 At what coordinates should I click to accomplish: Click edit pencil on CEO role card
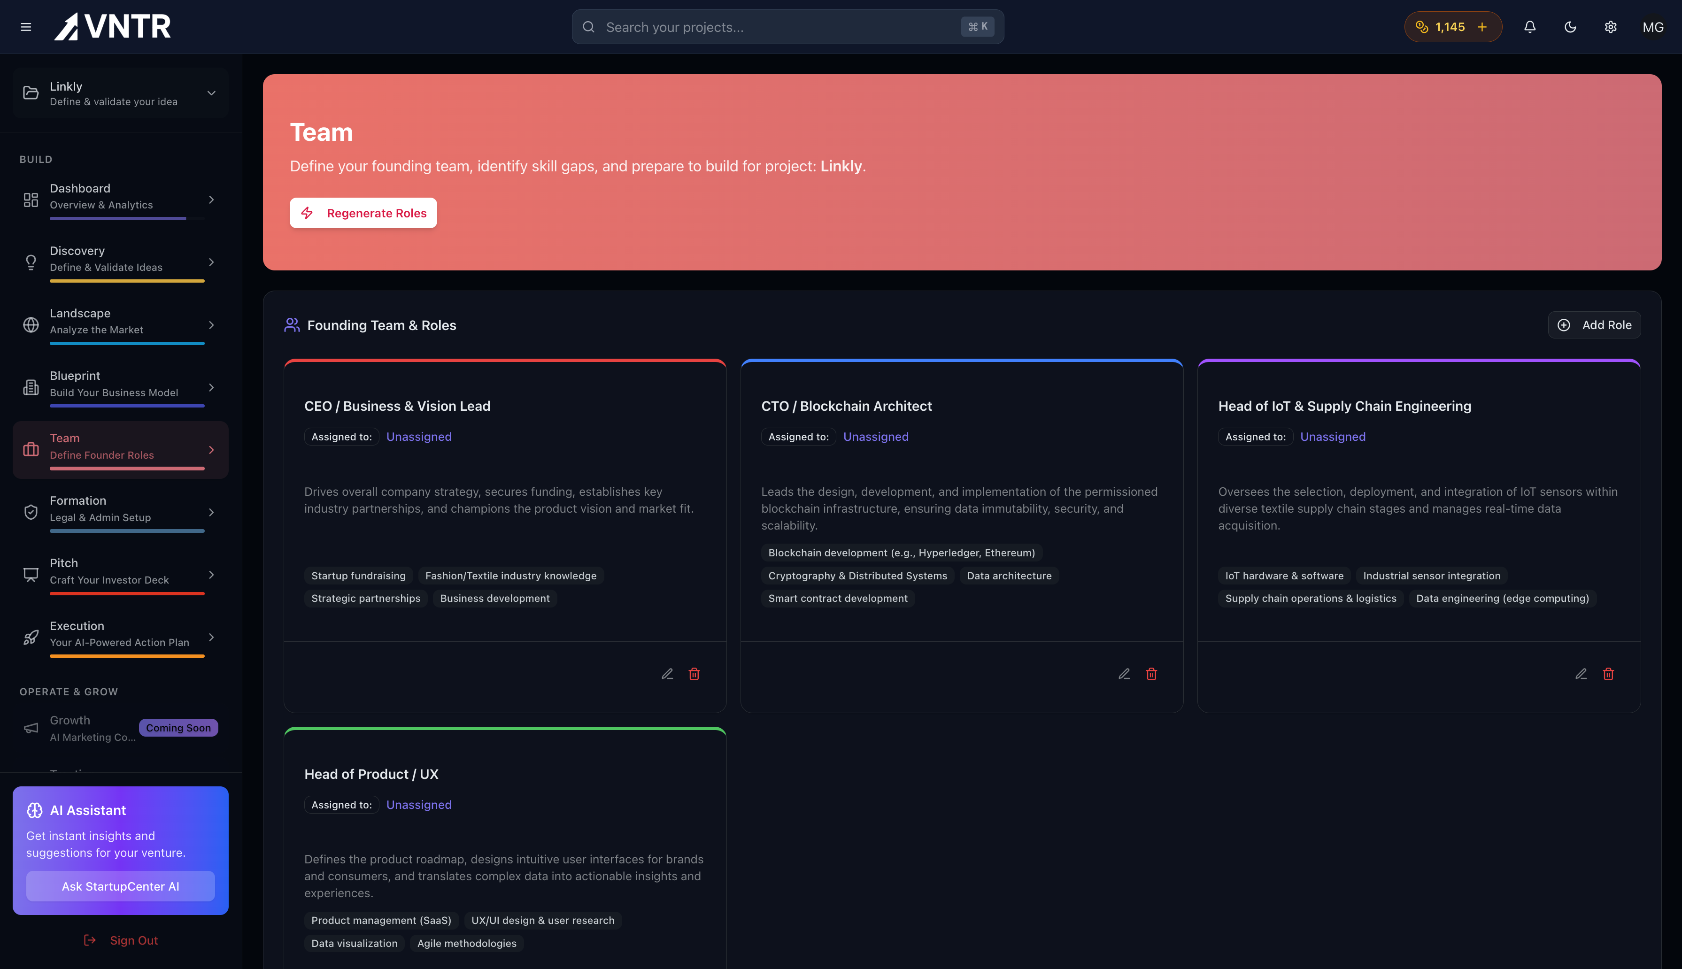coord(667,674)
